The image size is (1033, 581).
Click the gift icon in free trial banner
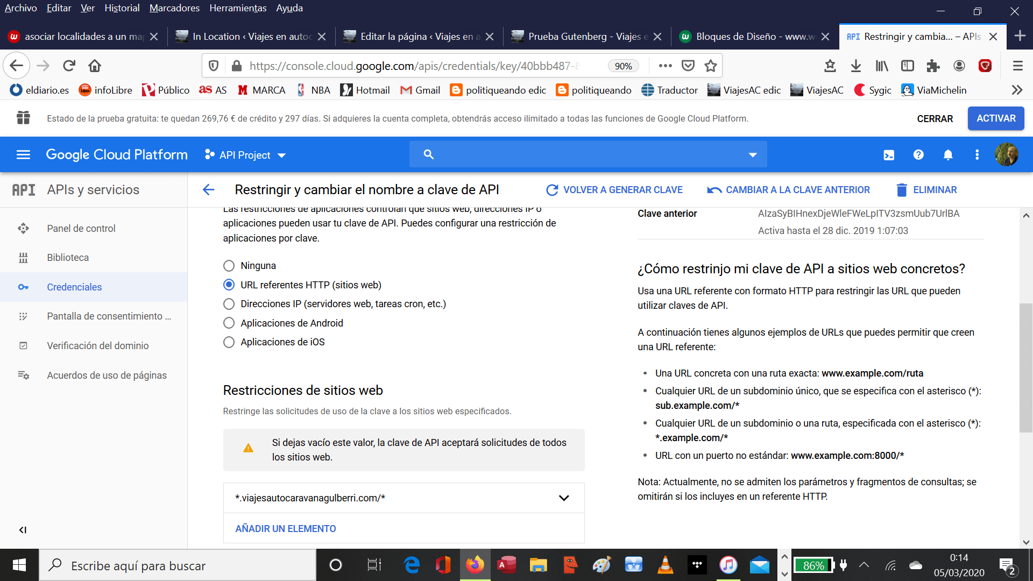pos(23,118)
